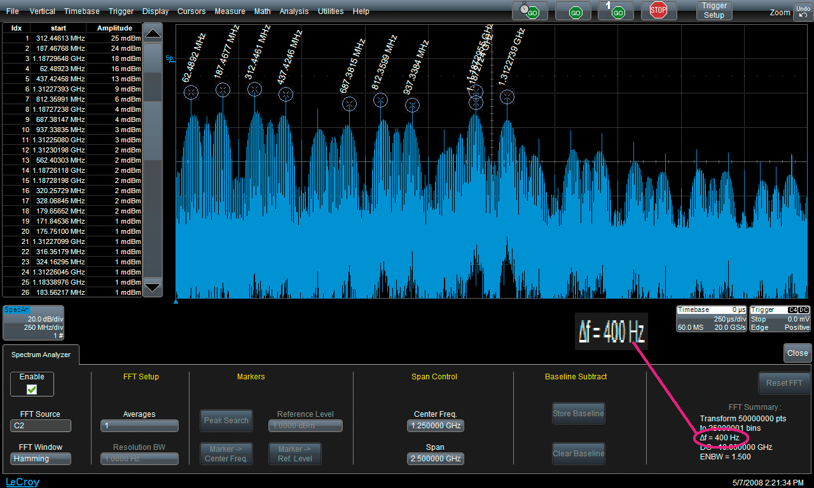Image resolution: width=814 pixels, height=488 pixels.
Task: Click the 1.3122739 GHz peak marker circle
Action: pyautogui.click(x=507, y=97)
